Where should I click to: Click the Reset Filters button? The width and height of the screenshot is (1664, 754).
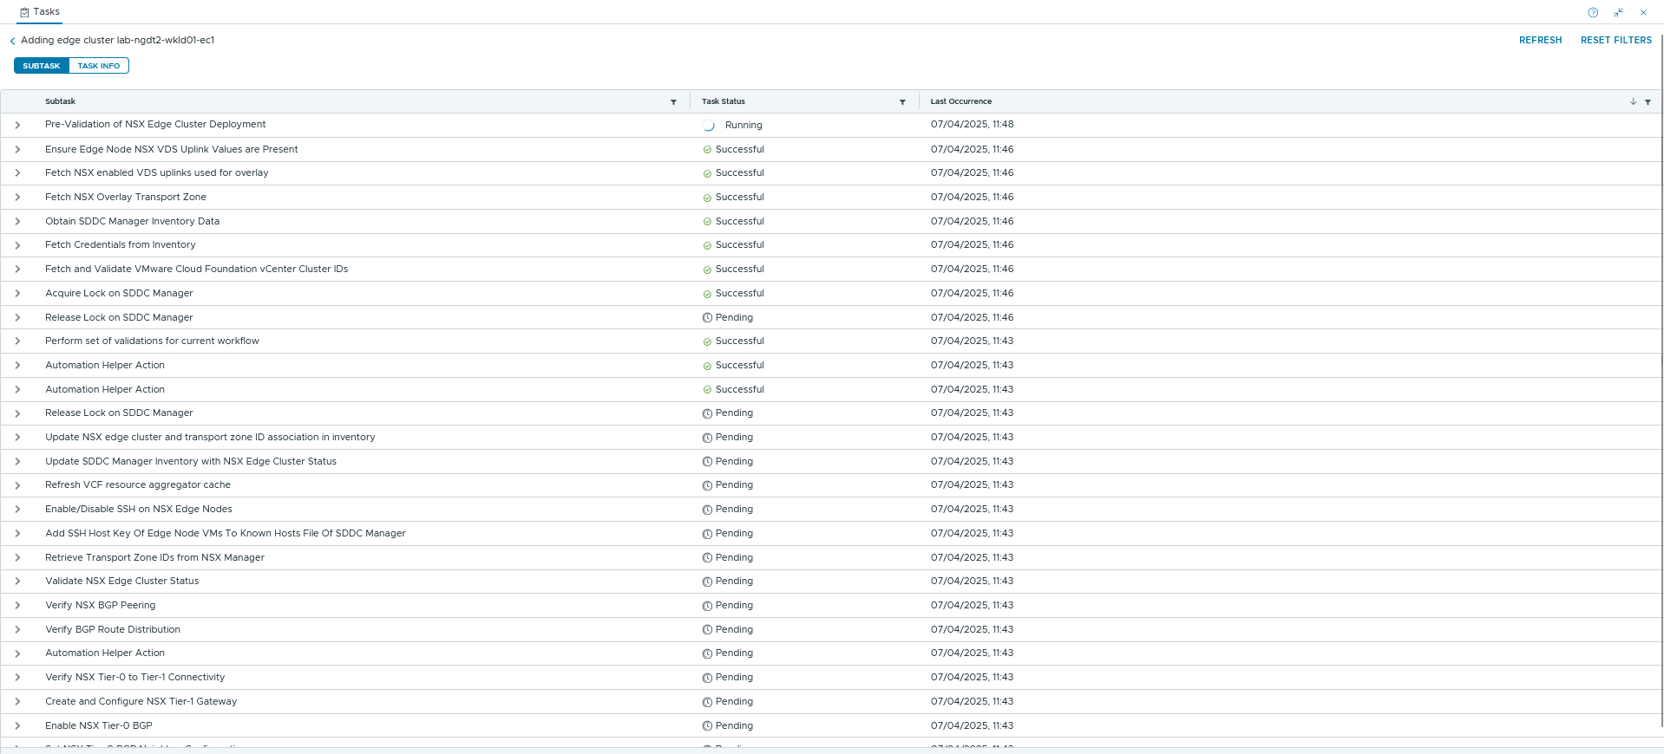(x=1615, y=41)
